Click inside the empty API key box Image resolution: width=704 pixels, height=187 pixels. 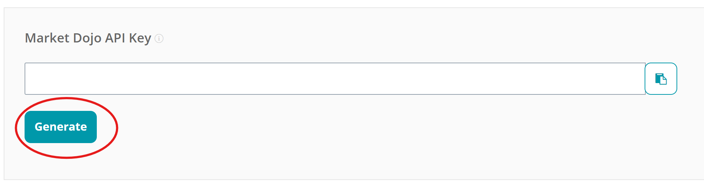pyautogui.click(x=335, y=79)
